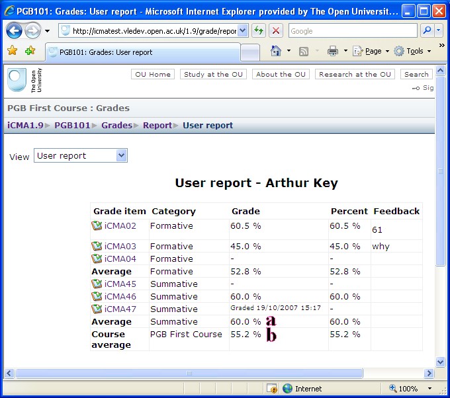Open the iCMA46 grade item link
The width and height of the screenshot is (450, 398).
coord(120,296)
